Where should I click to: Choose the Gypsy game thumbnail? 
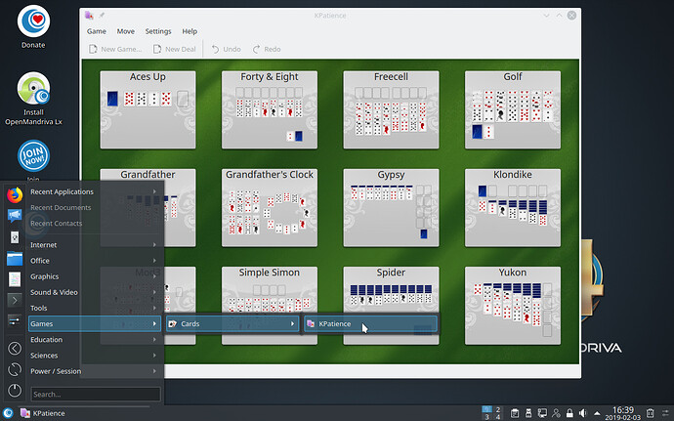[391, 208]
